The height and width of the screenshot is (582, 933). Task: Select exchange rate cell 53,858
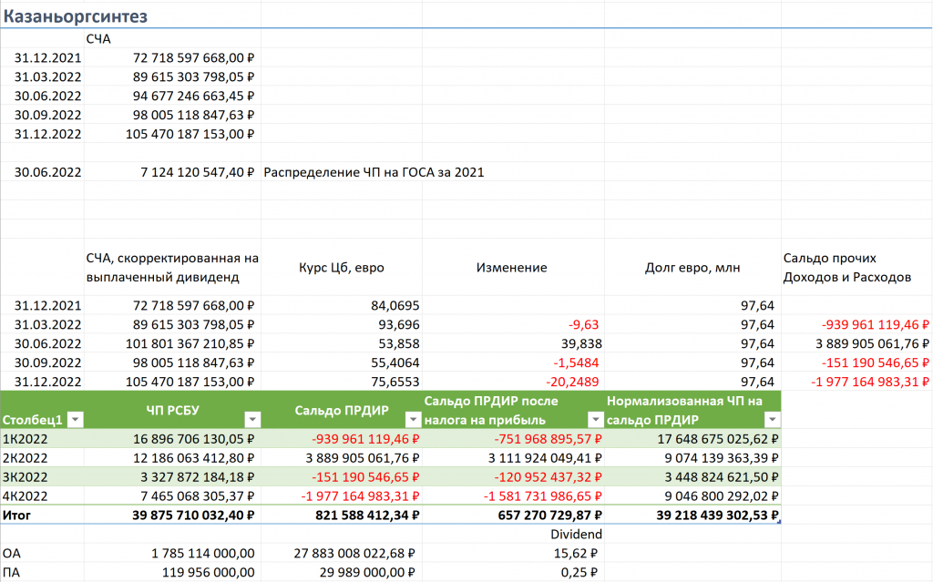[x=399, y=343]
